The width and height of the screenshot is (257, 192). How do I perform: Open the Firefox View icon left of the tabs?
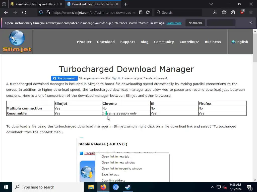[4, 4]
